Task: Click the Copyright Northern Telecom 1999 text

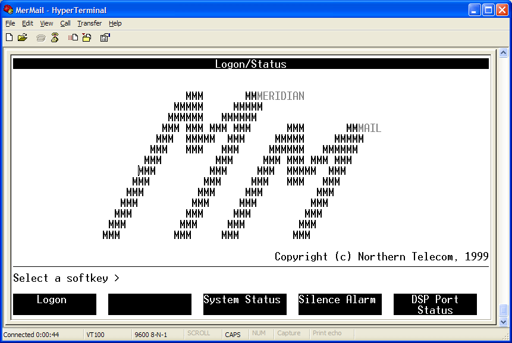Action: (x=381, y=257)
